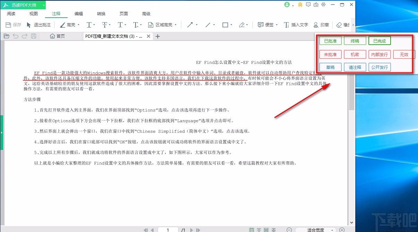Select the arrow drawing tool
418x232 pixels.
191,25
